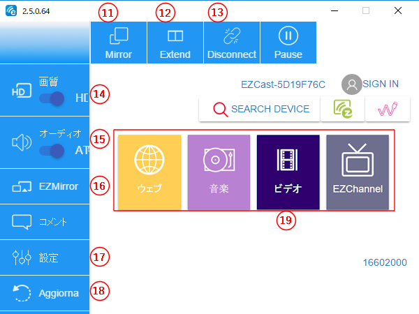Pause the screen casting

(x=288, y=43)
